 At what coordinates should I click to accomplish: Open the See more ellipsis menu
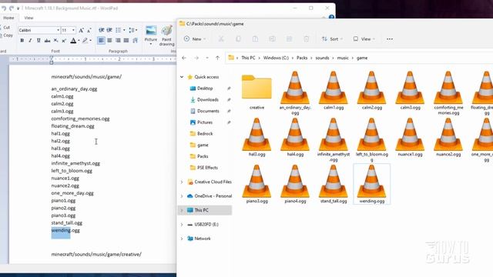point(390,39)
